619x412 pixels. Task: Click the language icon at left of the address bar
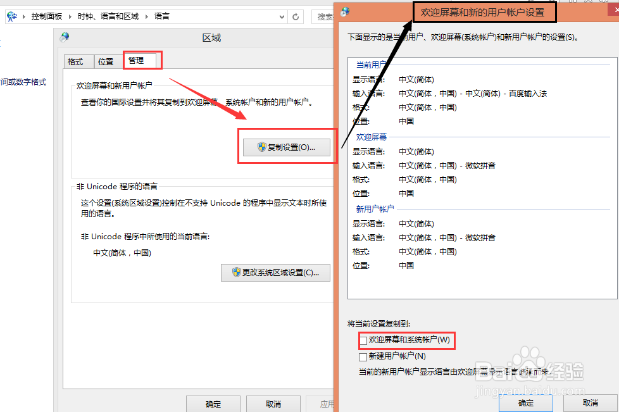11,16
